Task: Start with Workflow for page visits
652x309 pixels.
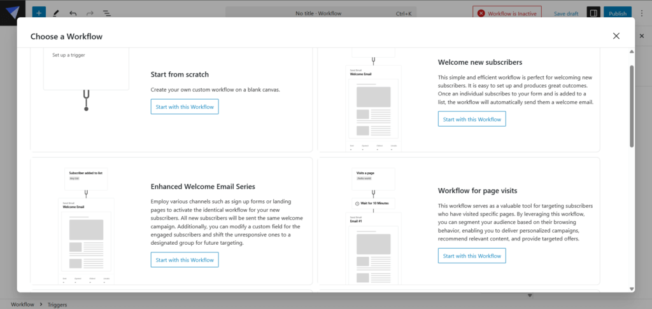Action: click(x=472, y=256)
